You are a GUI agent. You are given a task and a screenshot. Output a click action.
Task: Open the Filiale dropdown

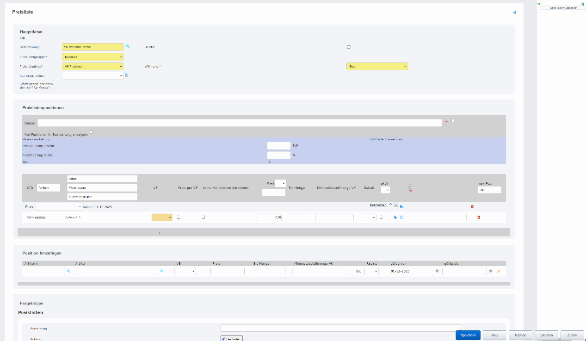pos(59,206)
